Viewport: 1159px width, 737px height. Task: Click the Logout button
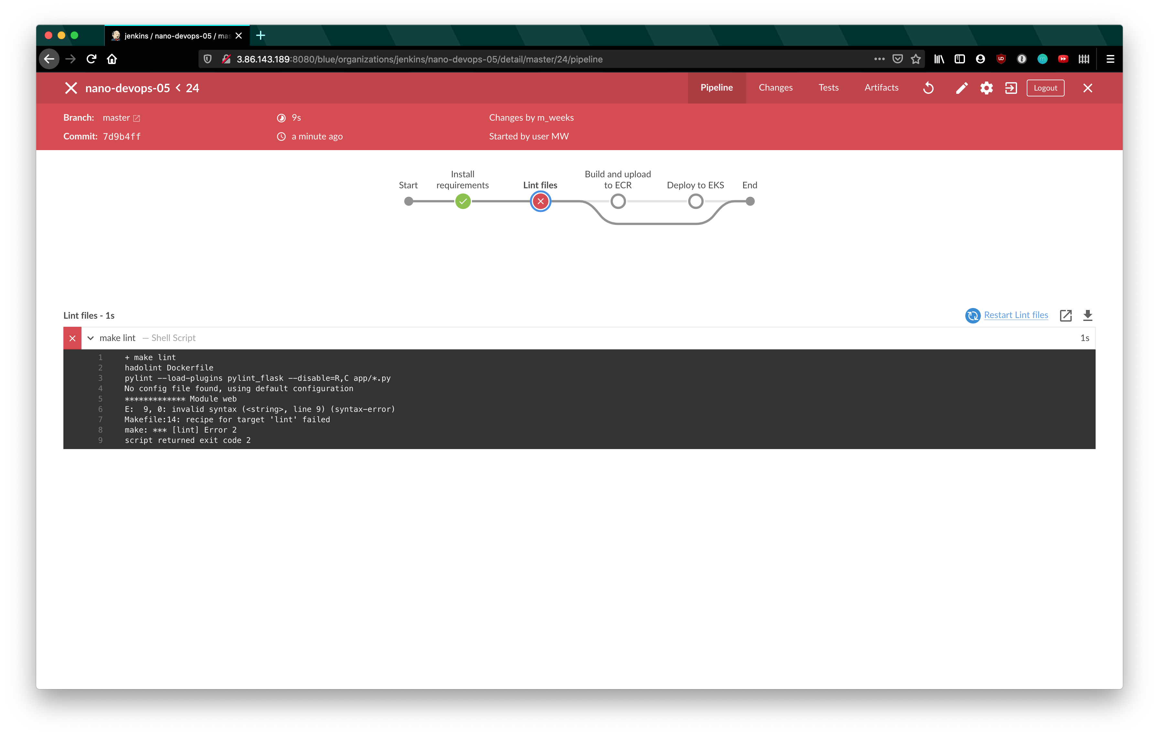coord(1045,87)
